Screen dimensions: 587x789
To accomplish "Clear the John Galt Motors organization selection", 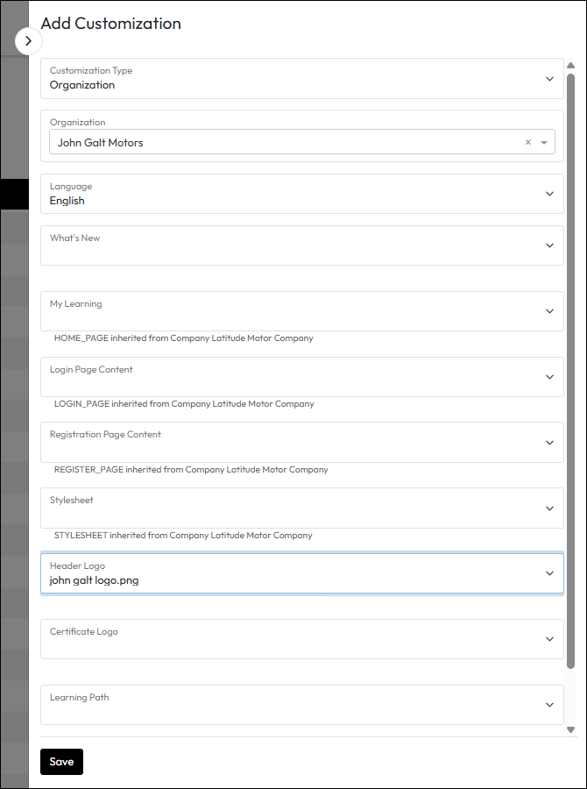I will point(527,142).
